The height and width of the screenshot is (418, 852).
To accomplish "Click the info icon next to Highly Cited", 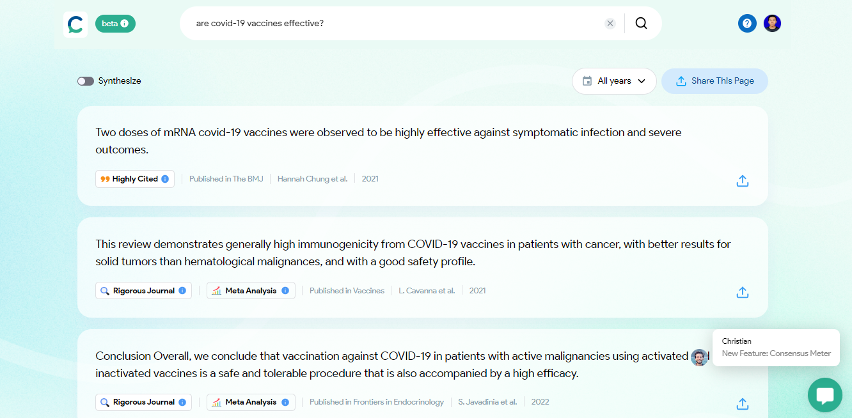I will tap(165, 179).
